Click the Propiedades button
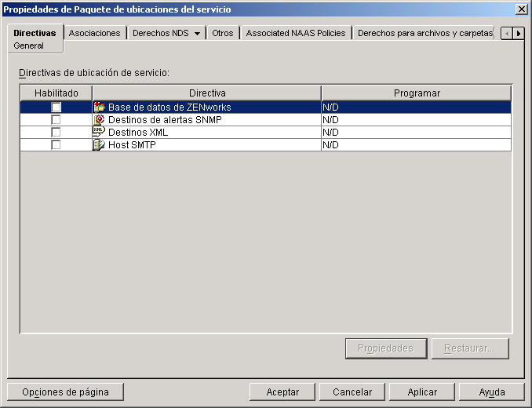Viewport: 532px width, 408px height. point(386,348)
